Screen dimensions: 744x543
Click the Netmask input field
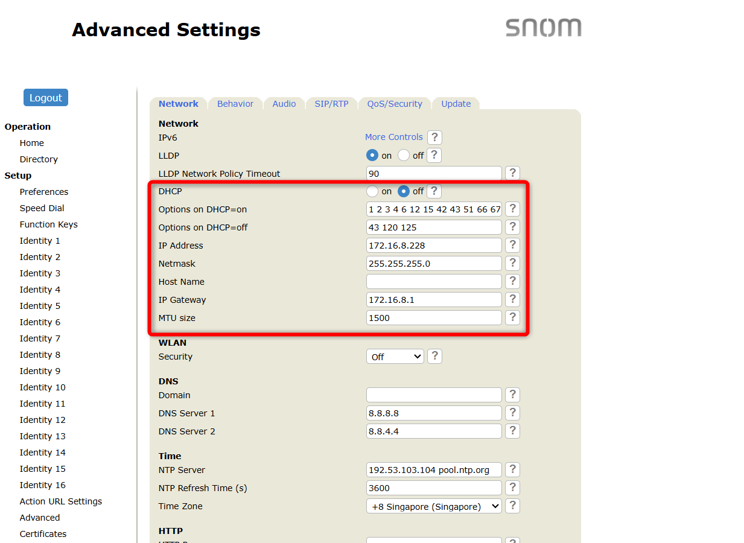click(434, 264)
